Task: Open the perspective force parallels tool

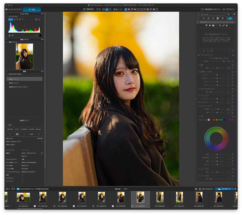Action: pos(138,9)
